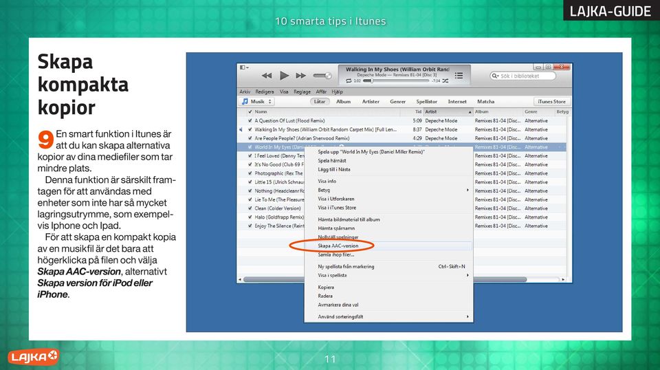Switch to the Genrer tab
This screenshot has height=370, width=660.
click(398, 102)
